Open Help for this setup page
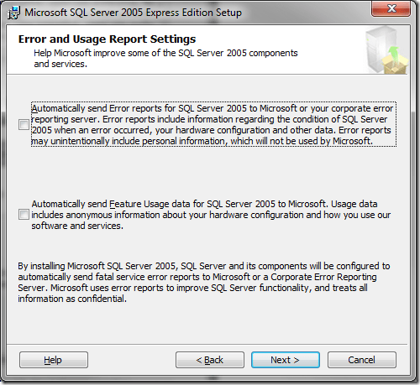 [x=54, y=360]
